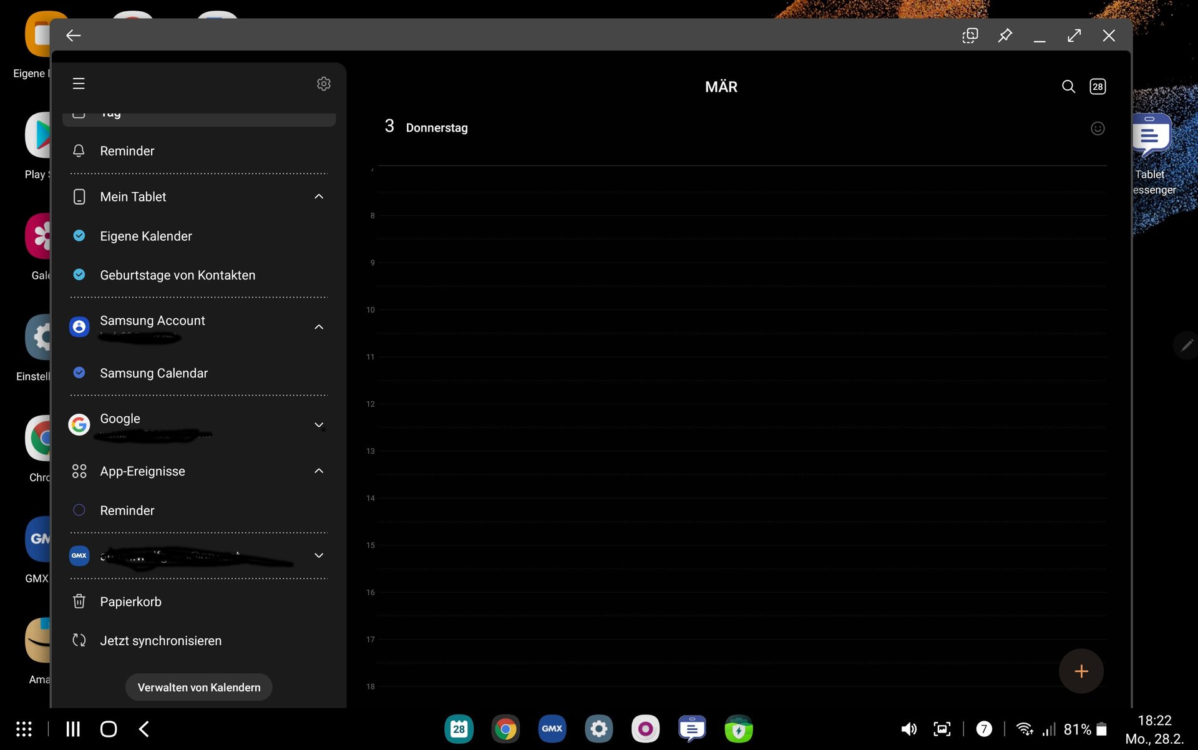The image size is (1198, 750).
Task: Toggle Eigene Kalender checkbox
Action: point(79,236)
